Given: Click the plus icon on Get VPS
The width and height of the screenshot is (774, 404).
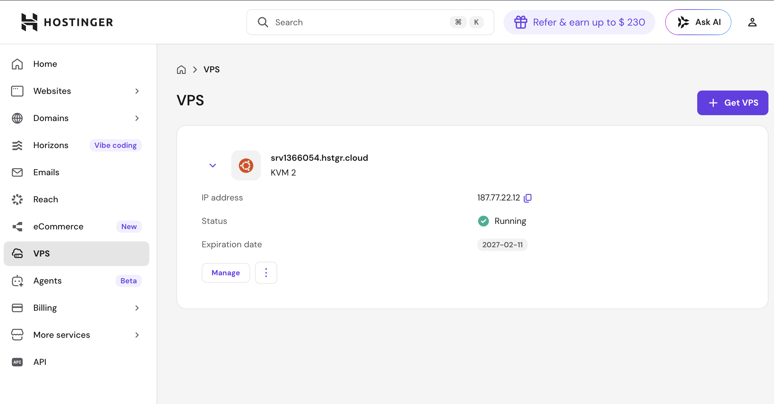Looking at the screenshot, I should [713, 103].
